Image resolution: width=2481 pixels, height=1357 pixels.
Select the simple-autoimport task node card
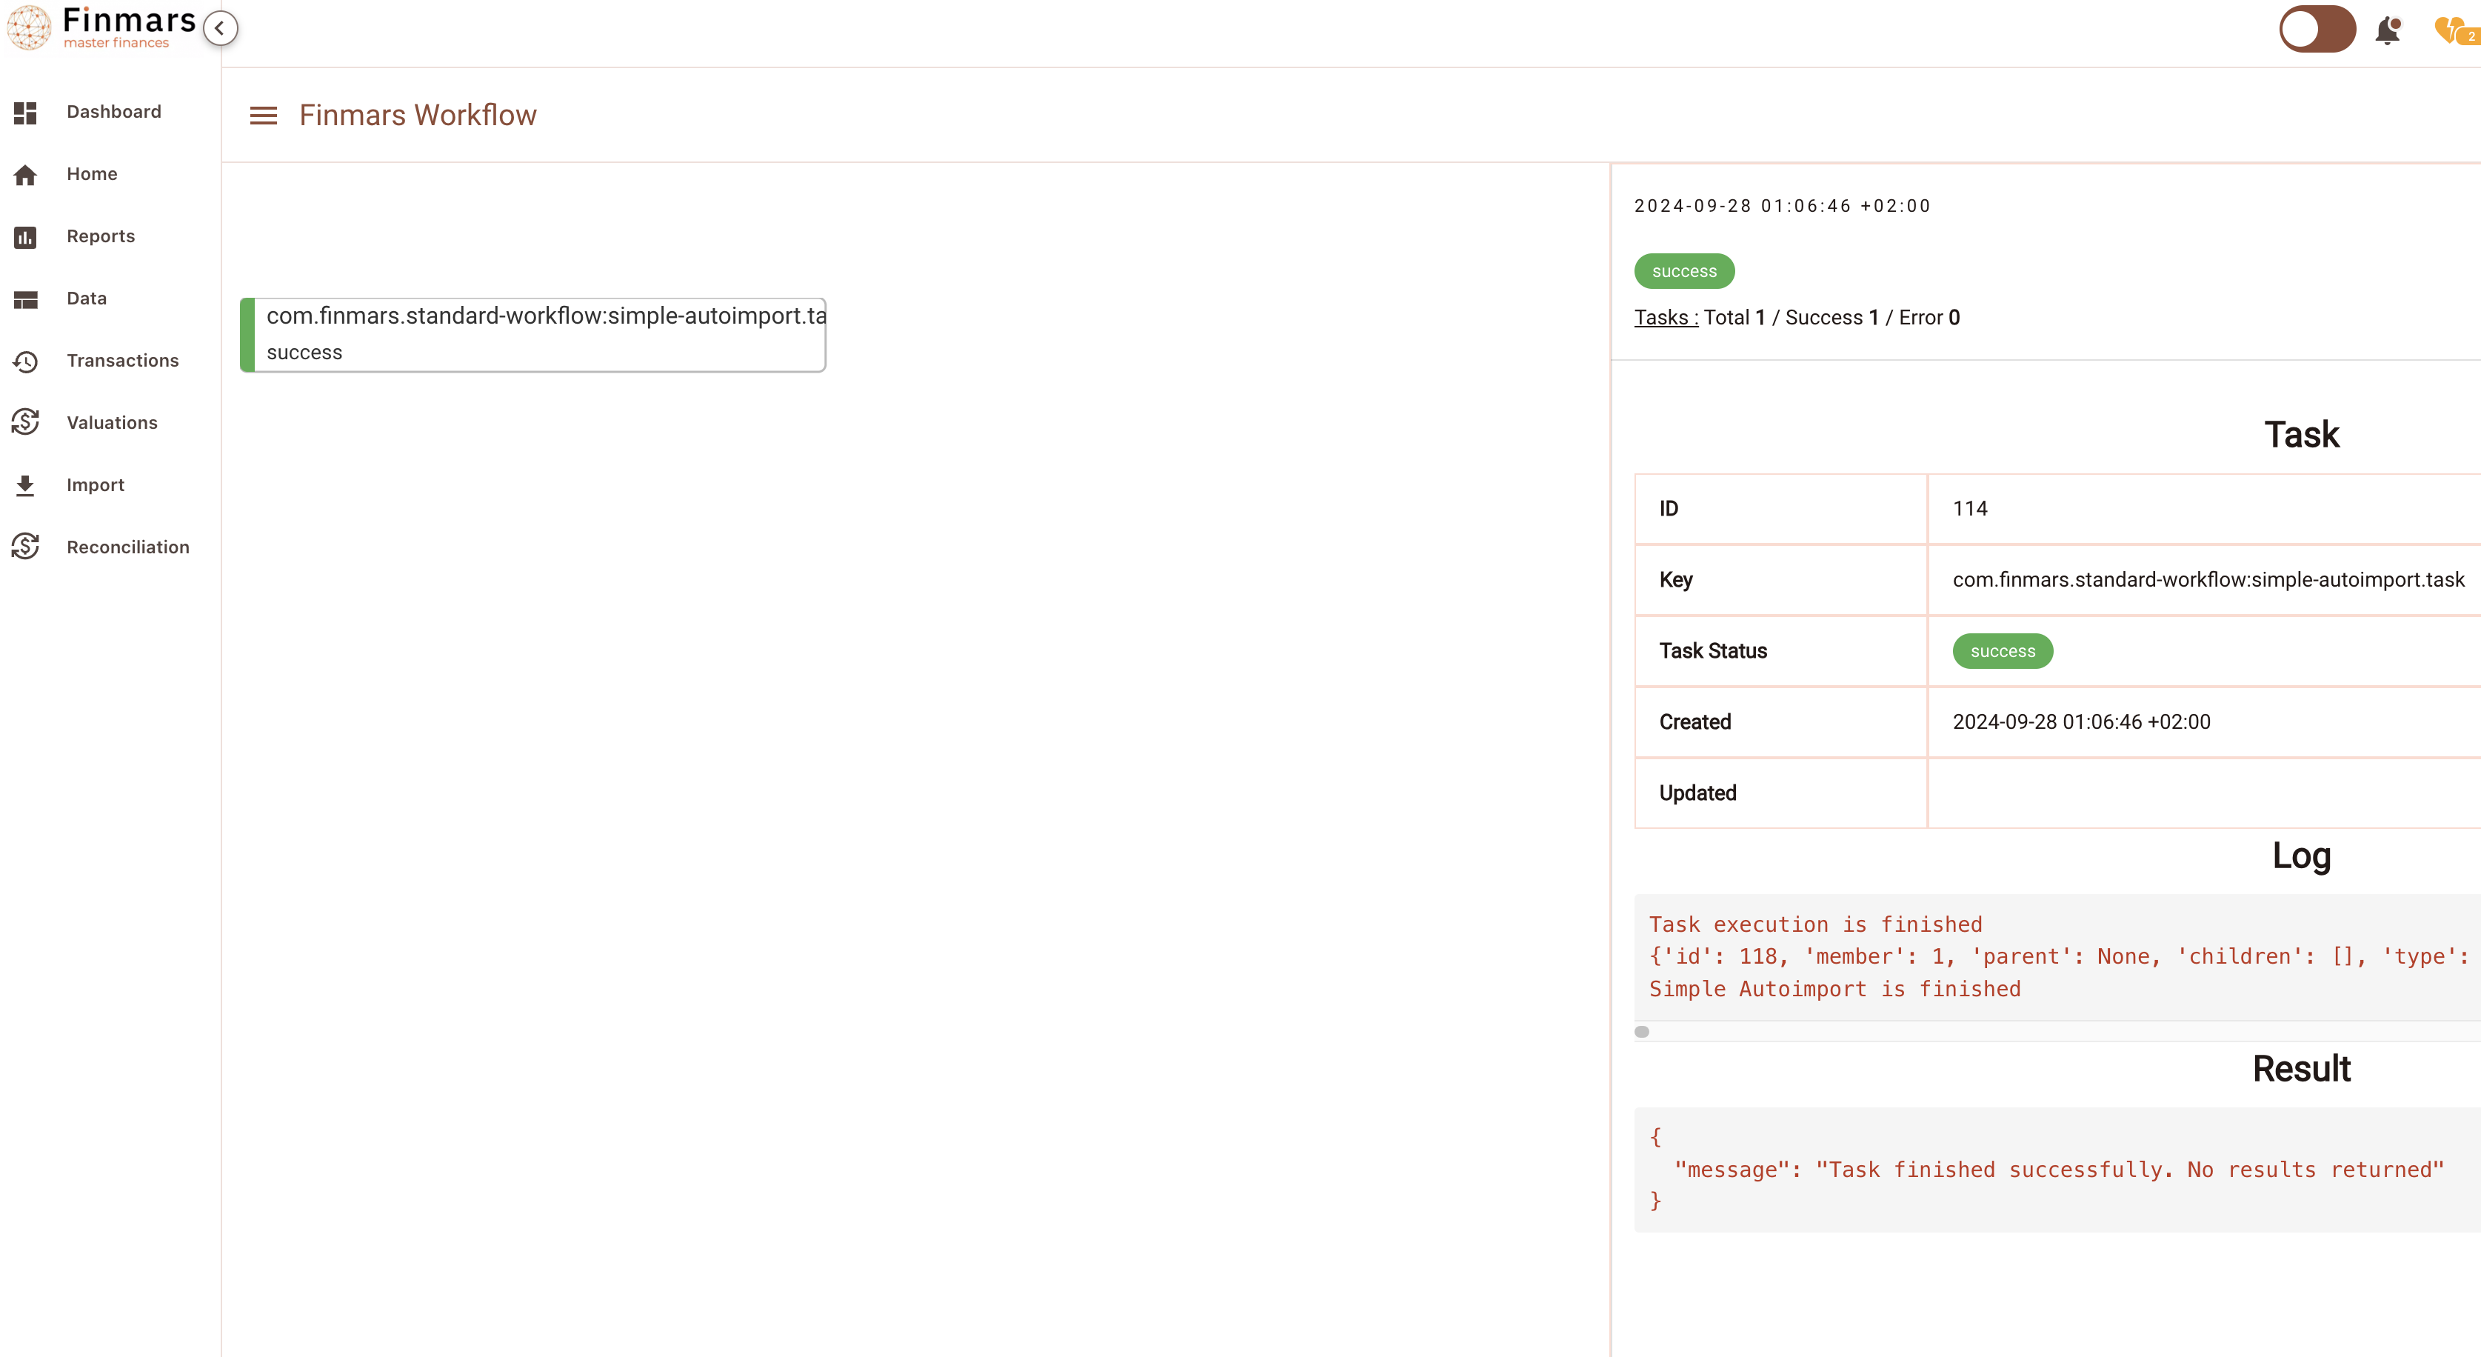click(x=532, y=334)
